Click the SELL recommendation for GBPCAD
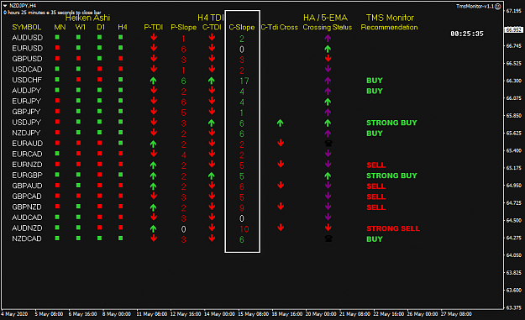This screenshot has height=320, width=525. pos(376,197)
